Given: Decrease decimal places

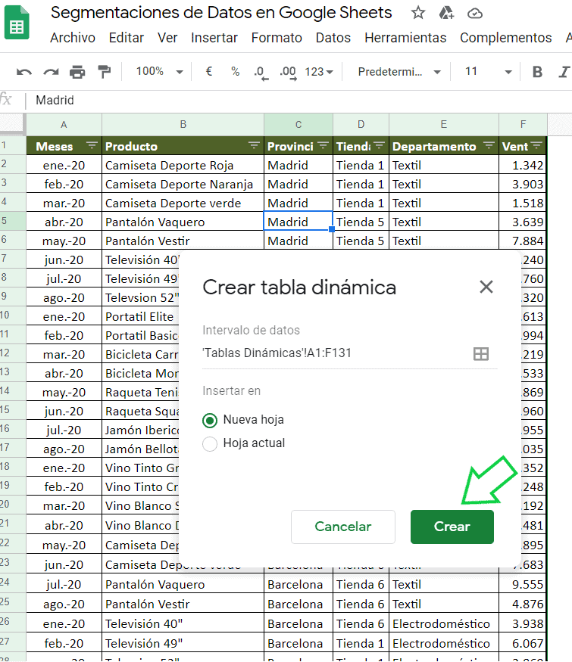Looking at the screenshot, I should (x=261, y=73).
